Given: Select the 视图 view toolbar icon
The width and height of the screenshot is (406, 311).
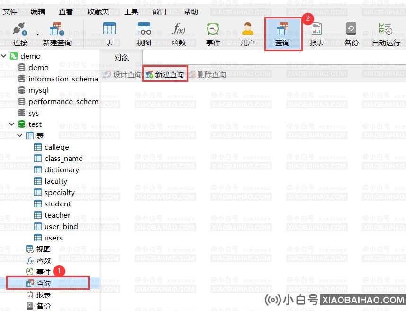Looking at the screenshot, I should 144,34.
